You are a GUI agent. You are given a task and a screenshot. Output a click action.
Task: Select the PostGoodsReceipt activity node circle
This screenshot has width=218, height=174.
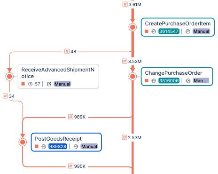coord(23,142)
